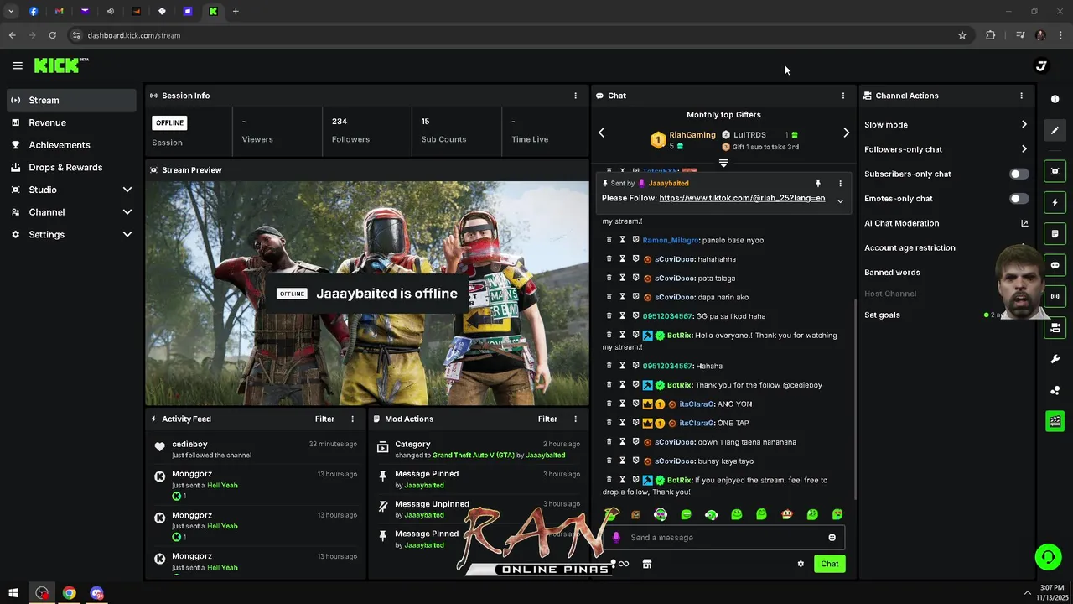Open Activity Feed three-dot menu

pyautogui.click(x=352, y=419)
